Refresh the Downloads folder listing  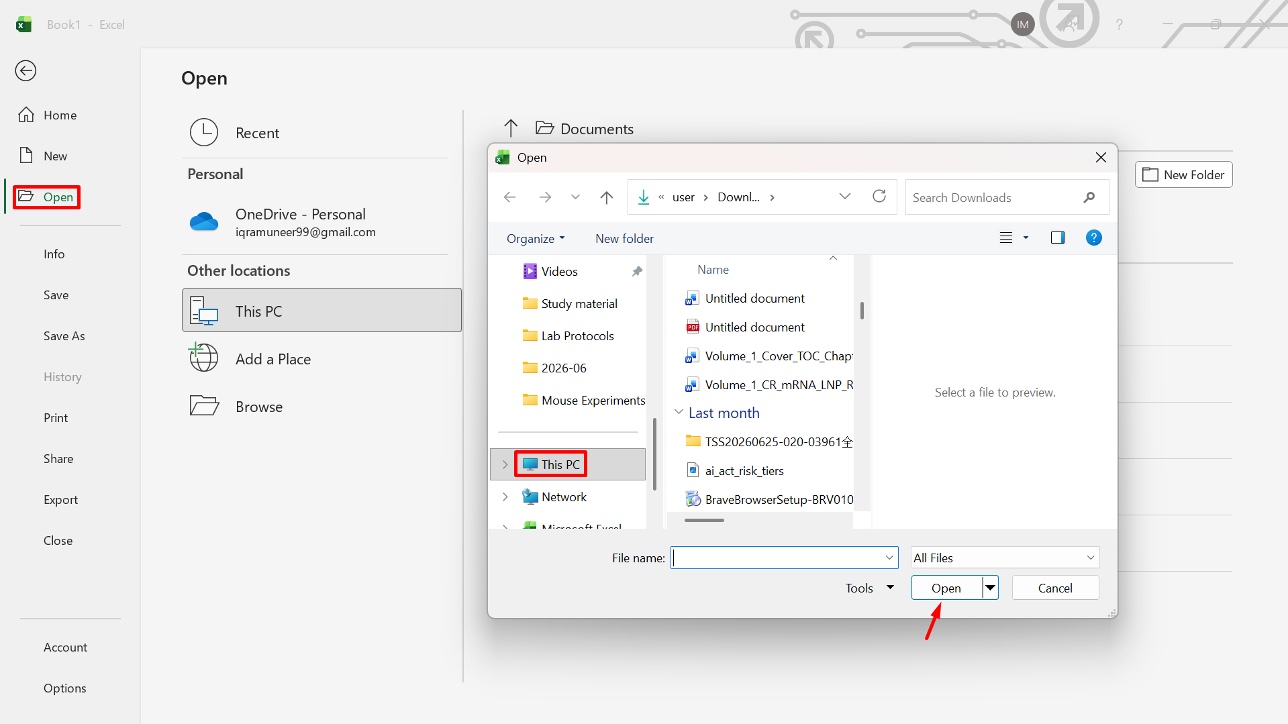879,197
